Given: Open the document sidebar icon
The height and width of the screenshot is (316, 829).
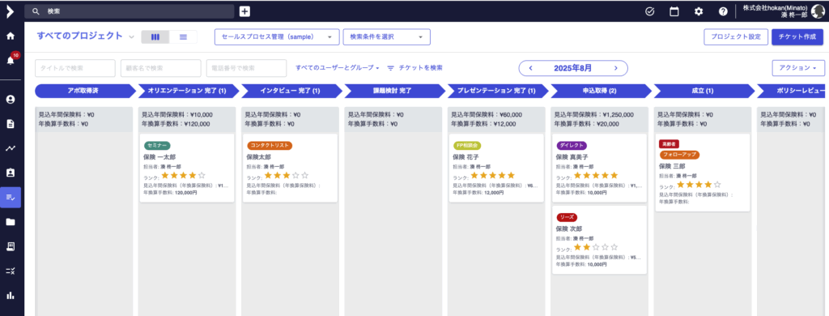Looking at the screenshot, I should [x=11, y=124].
